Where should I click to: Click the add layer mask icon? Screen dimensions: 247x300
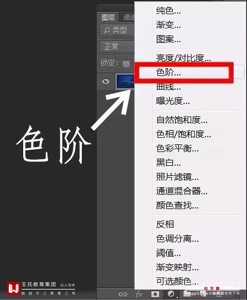155,294
